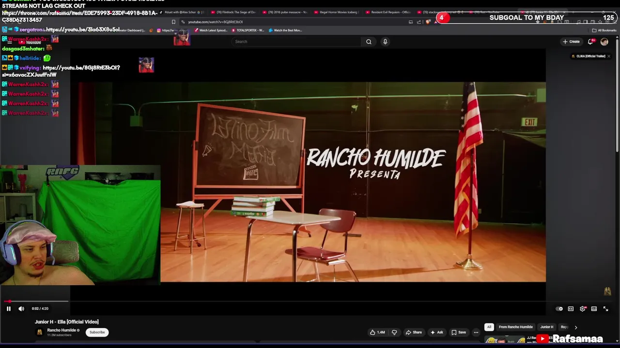Toggle closed captions (CC) button

pyautogui.click(x=571, y=309)
